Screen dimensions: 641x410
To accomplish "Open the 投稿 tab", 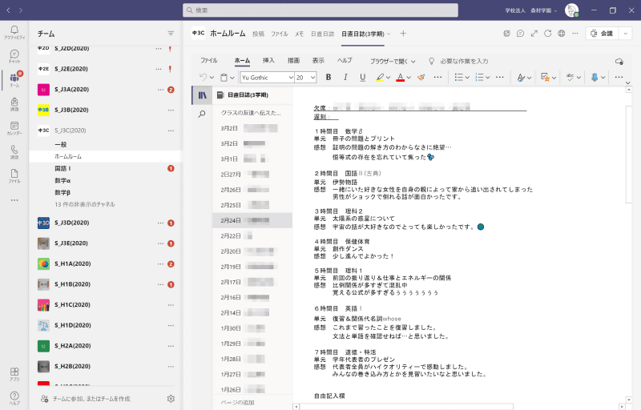I will pyautogui.click(x=258, y=34).
